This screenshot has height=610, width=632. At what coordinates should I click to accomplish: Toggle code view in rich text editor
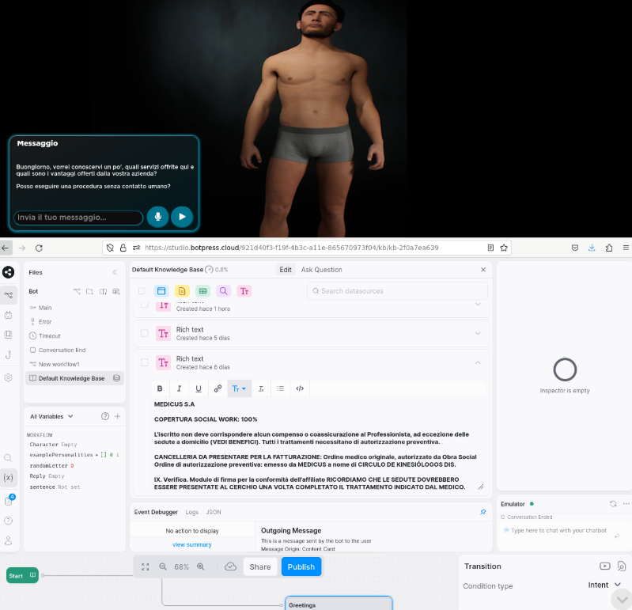(300, 388)
